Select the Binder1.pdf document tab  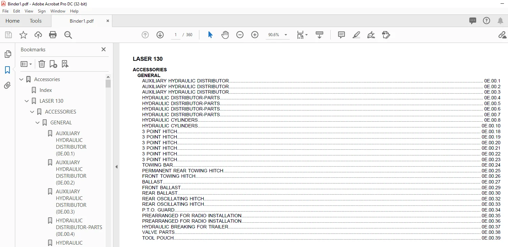(82, 21)
